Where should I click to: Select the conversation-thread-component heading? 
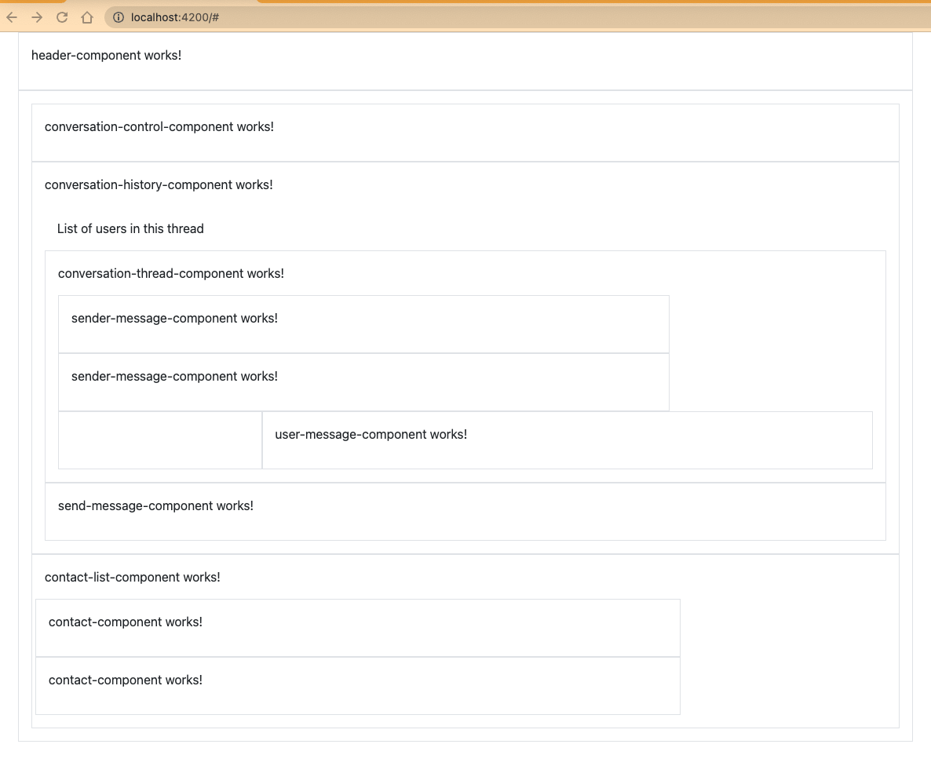(171, 273)
